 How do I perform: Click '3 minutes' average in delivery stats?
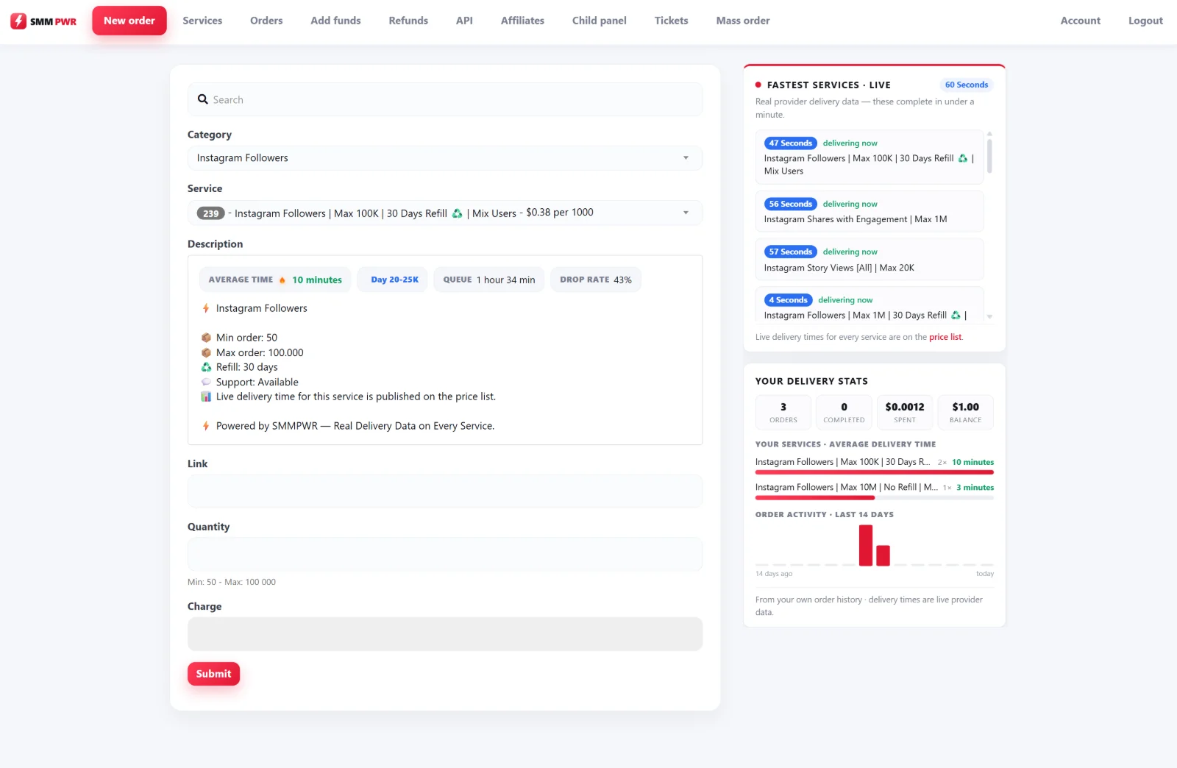tap(975, 487)
